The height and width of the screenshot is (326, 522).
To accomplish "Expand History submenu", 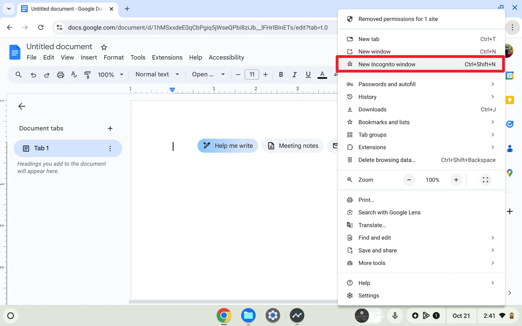I will [x=421, y=97].
